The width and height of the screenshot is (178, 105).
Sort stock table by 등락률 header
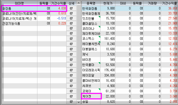tap(137, 3)
